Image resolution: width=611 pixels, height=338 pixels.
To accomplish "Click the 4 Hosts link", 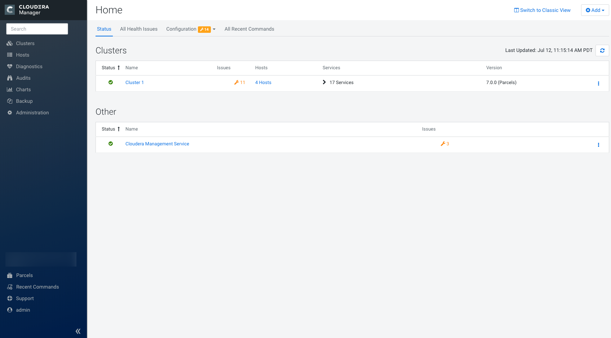I will [x=263, y=83].
